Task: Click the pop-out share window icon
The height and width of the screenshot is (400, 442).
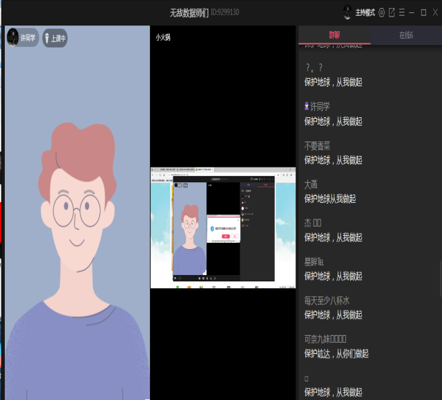Action: (392, 12)
